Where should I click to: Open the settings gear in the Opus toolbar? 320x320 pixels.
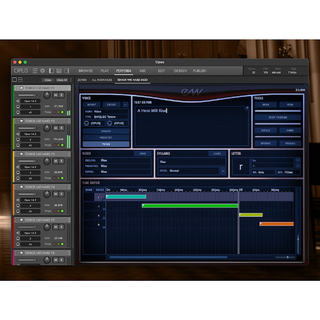(43, 71)
